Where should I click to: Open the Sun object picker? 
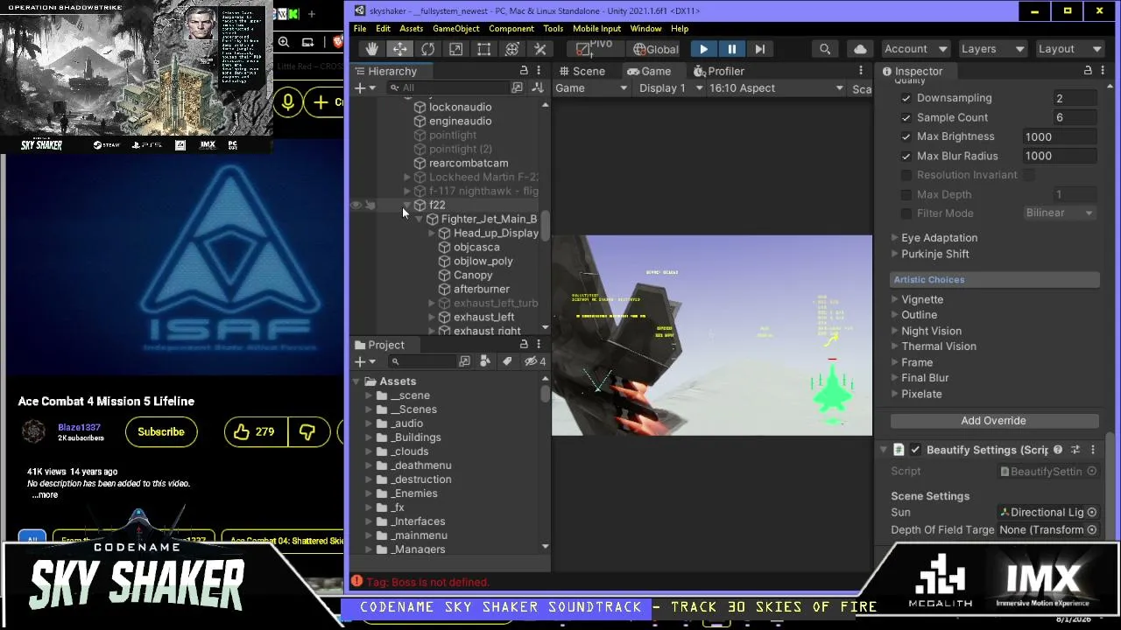(1092, 513)
